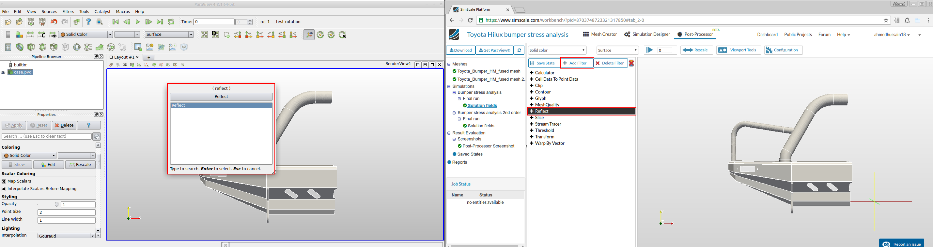Open the Mesh Creator tab in SimScale
933x247 pixels.
click(x=600, y=35)
